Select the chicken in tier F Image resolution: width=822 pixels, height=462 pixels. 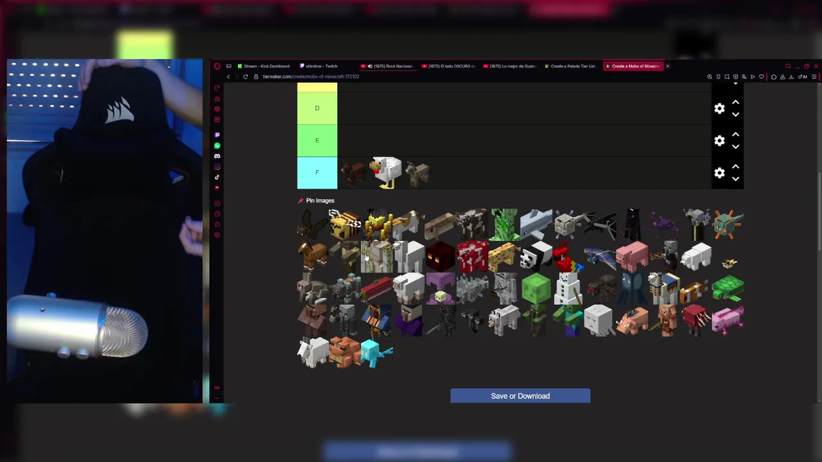coord(387,173)
